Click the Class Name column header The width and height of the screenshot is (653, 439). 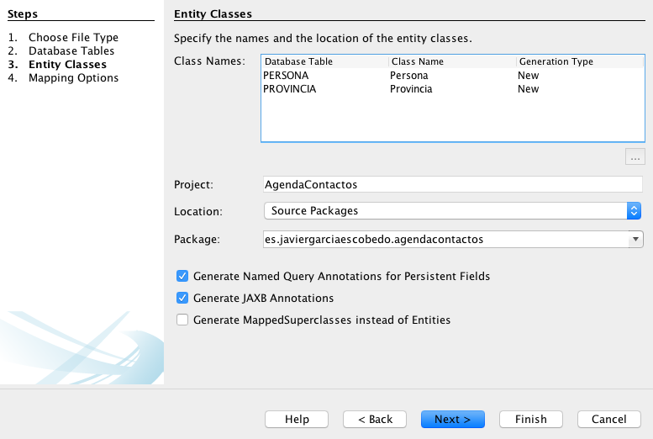click(452, 61)
